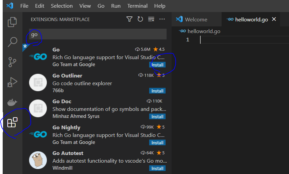
Task: Click helloworld.go in the breadcrumb
Action: 204,31
